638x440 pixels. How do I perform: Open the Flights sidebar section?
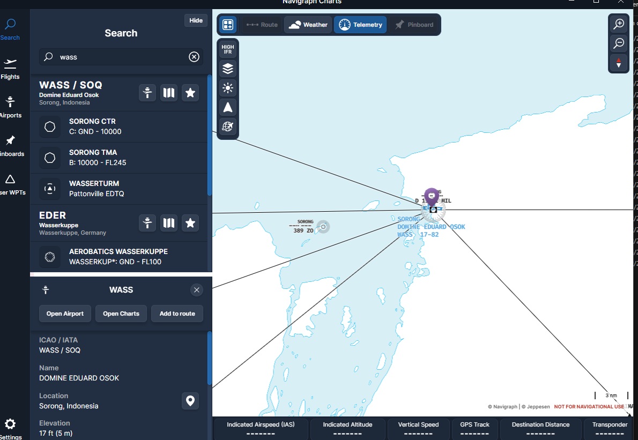[x=10, y=69]
